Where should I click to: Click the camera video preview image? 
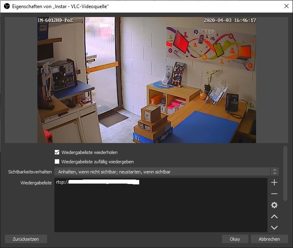pyautogui.click(x=146, y=80)
